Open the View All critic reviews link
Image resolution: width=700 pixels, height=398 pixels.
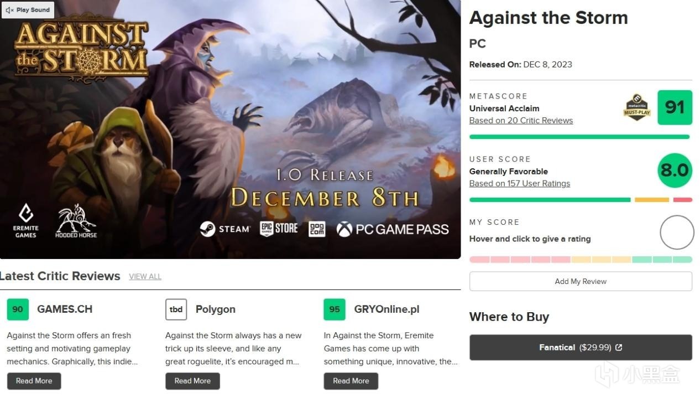coord(145,277)
